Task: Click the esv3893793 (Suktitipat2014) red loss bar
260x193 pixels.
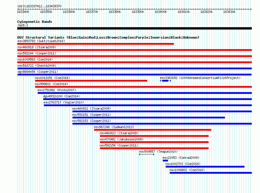Action: point(96,44)
